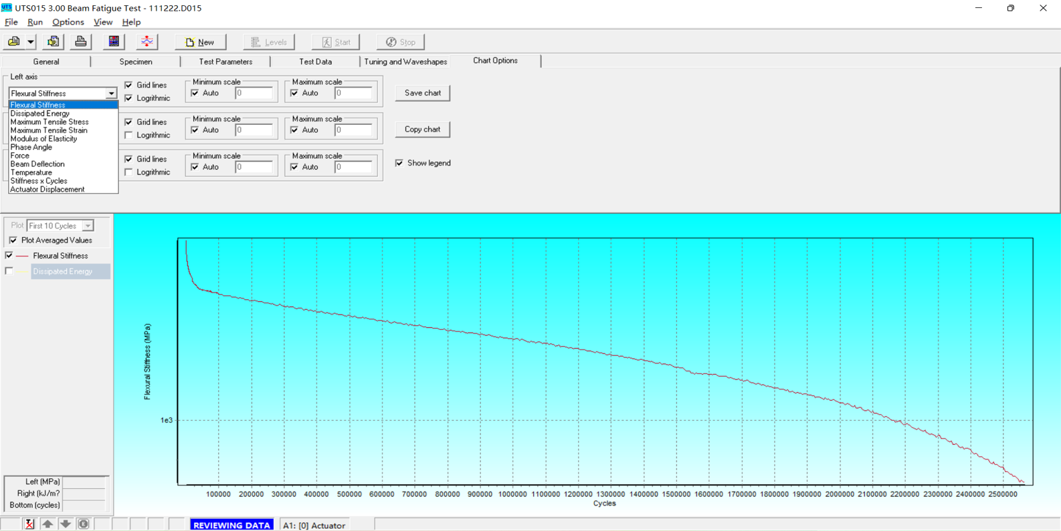Switch to the Test Parameters tab

[x=225, y=61]
